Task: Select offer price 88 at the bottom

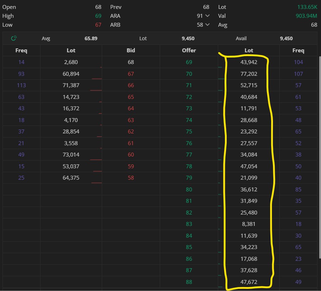Action: 189,282
